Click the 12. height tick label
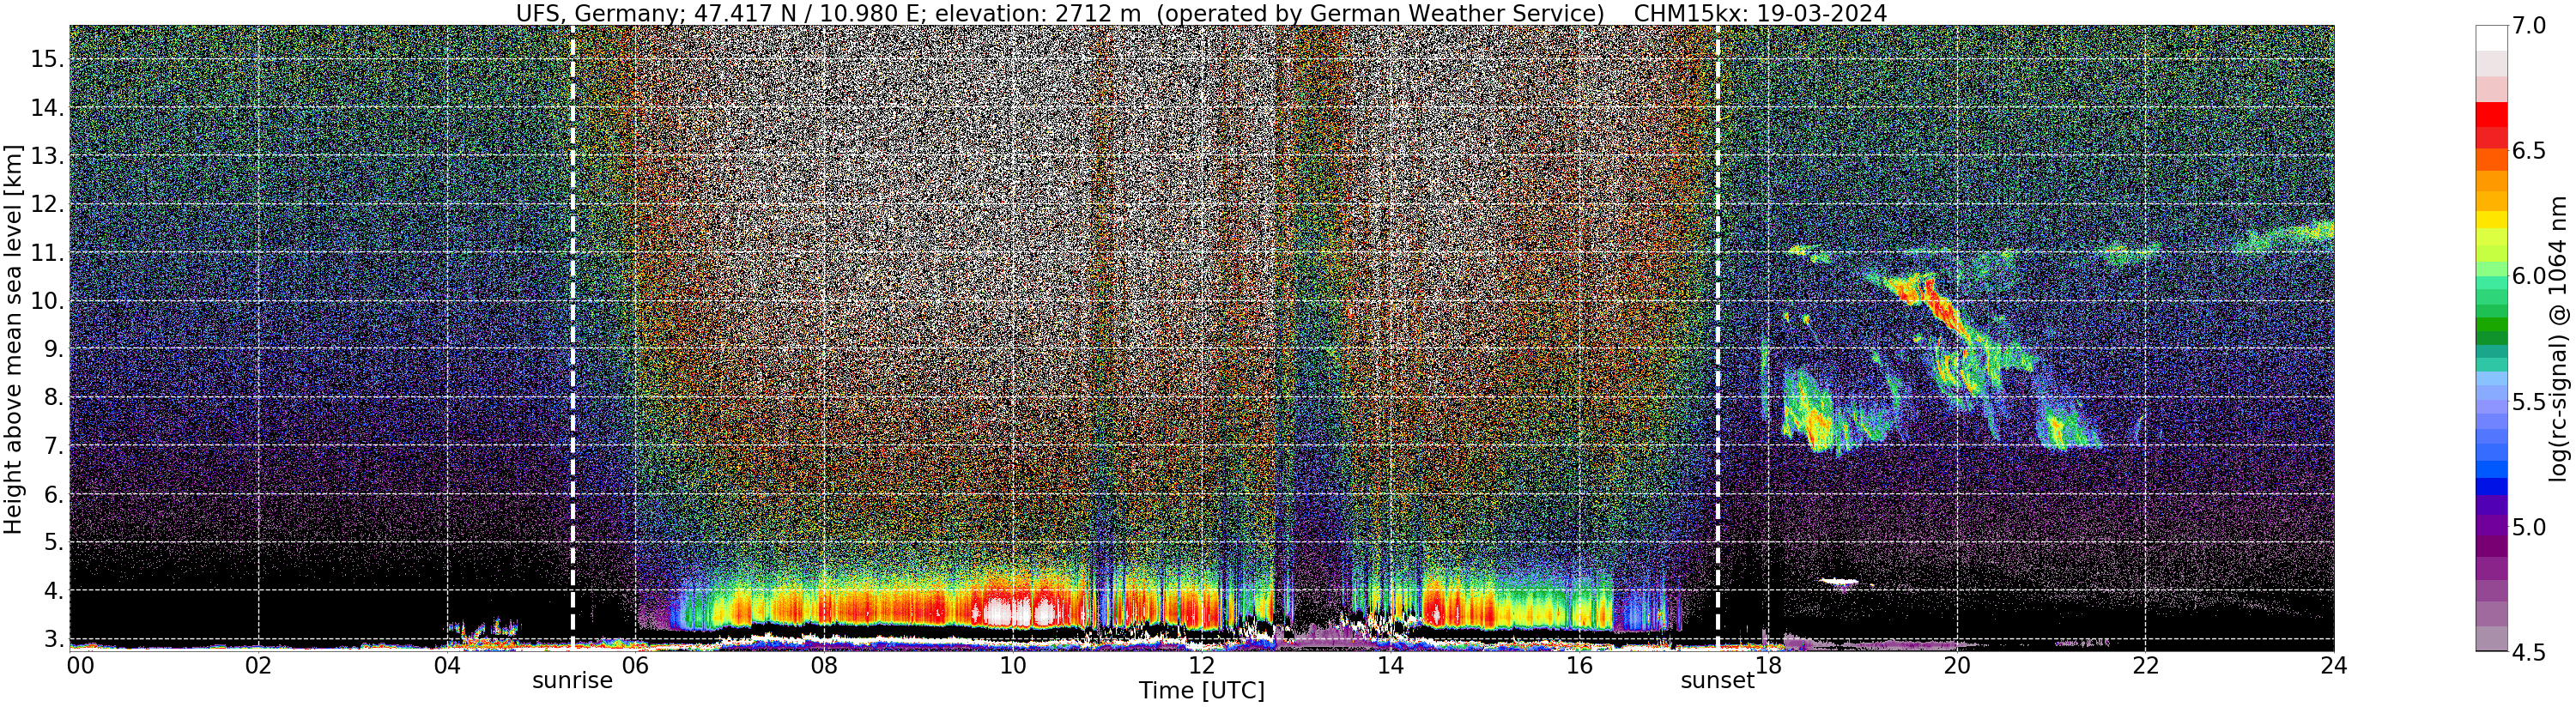This screenshot has height=707, width=2576. [x=47, y=205]
